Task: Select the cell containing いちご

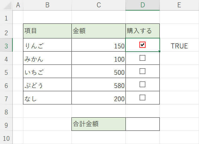Action: pyautogui.click(x=47, y=72)
